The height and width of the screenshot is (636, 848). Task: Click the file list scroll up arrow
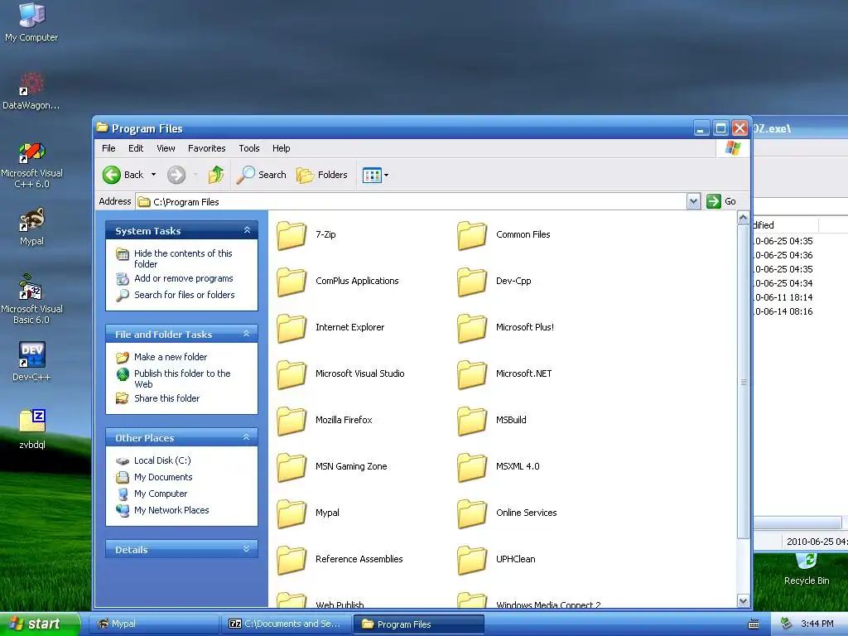[743, 218]
